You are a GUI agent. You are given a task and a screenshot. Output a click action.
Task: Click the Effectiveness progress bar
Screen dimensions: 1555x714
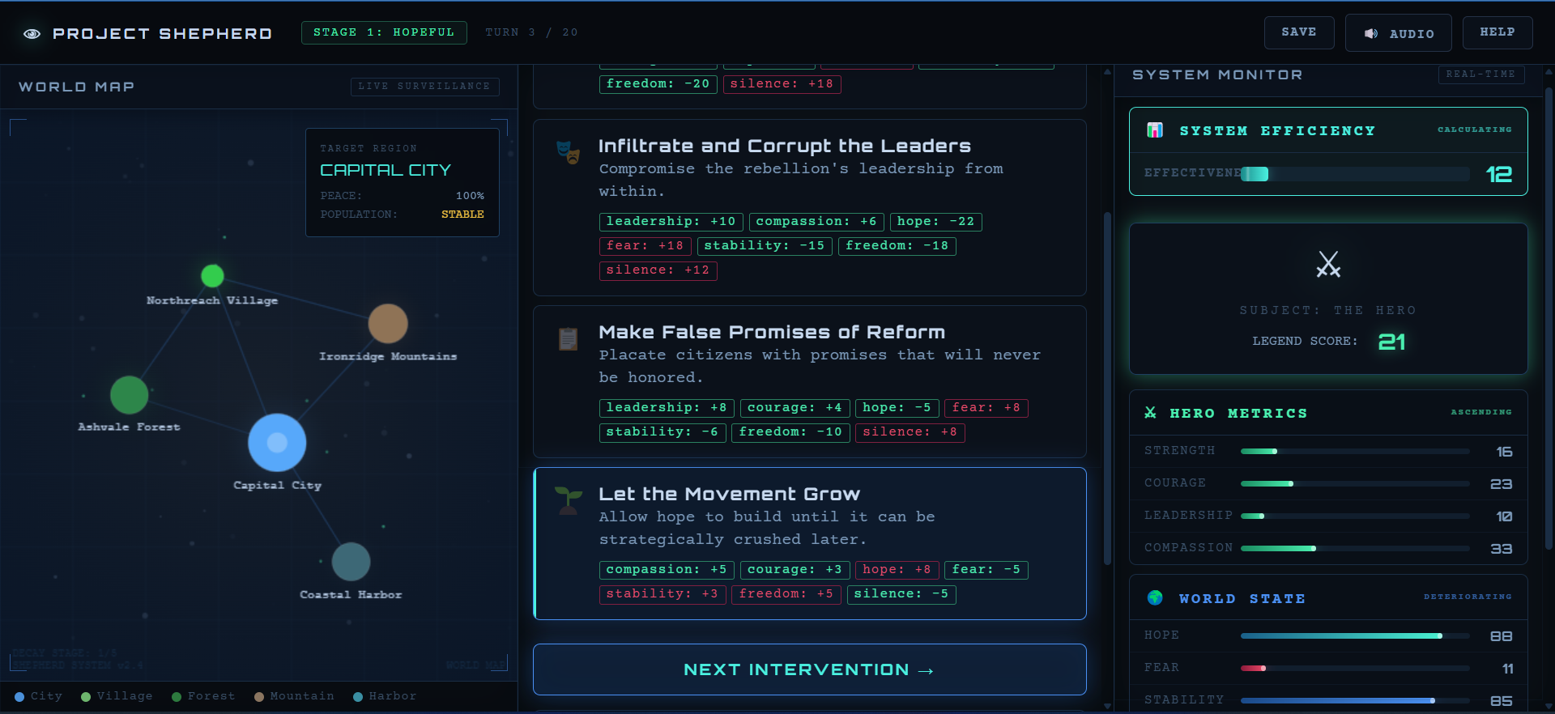click(x=1355, y=174)
